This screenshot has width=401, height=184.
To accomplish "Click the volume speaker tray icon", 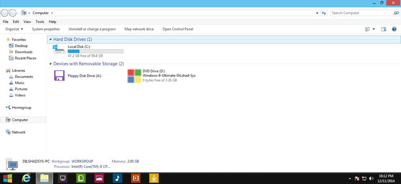I will (371, 178).
